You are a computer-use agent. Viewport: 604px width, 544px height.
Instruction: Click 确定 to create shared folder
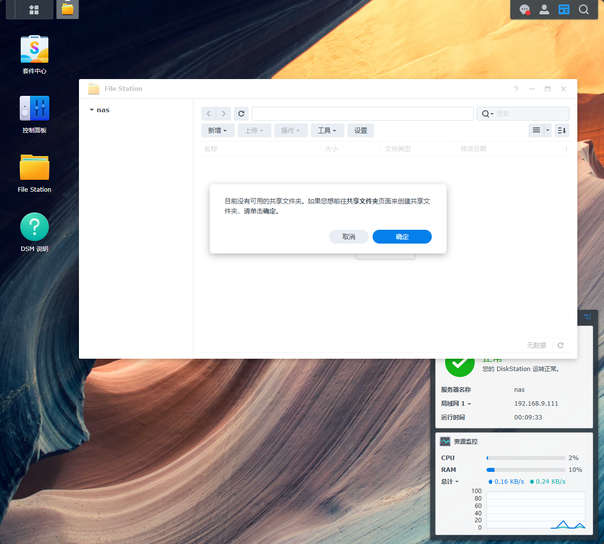coord(402,237)
